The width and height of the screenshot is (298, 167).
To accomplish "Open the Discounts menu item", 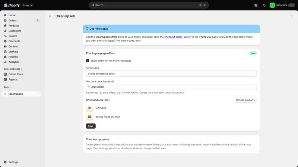I will pyautogui.click(x=21, y=41).
